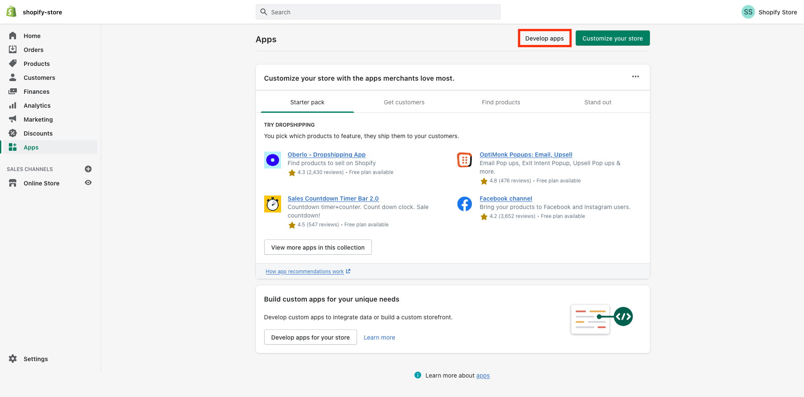Open the Oberlo app icon

tap(272, 160)
